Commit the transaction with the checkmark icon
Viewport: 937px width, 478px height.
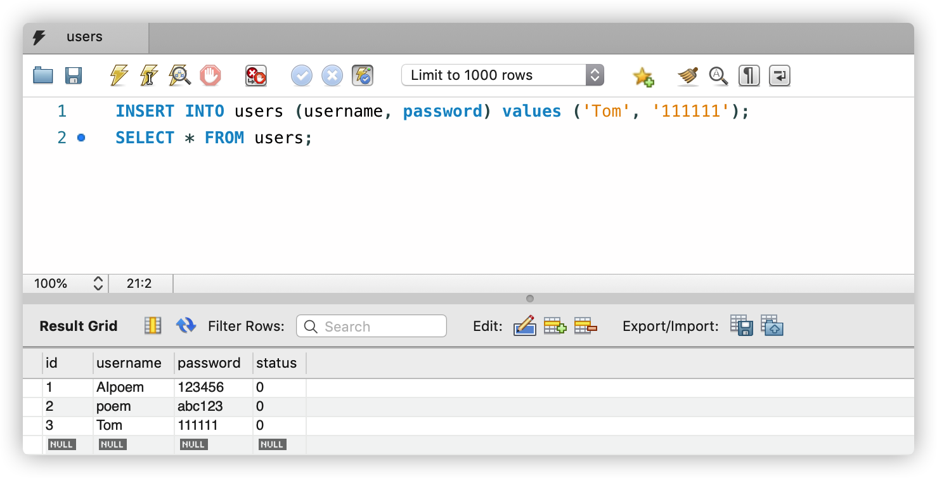[x=302, y=75]
